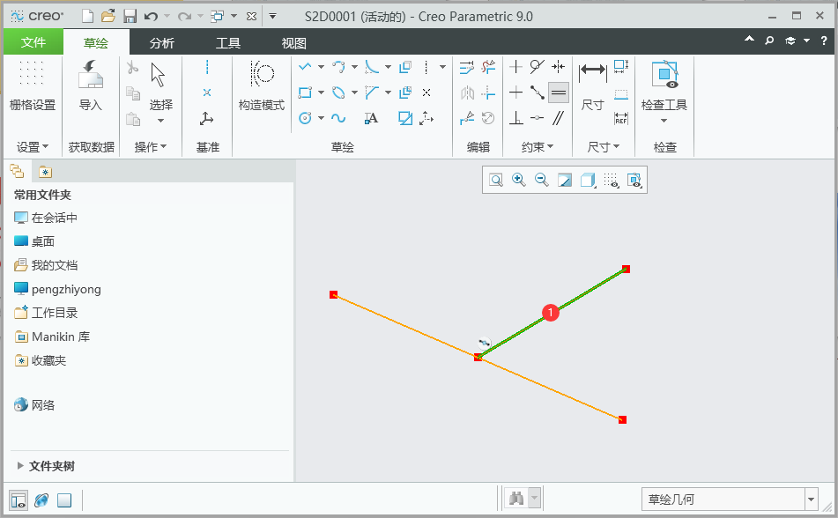The width and height of the screenshot is (838, 518).
Task: Select the Rectangle sketch tool
Action: pyautogui.click(x=305, y=92)
